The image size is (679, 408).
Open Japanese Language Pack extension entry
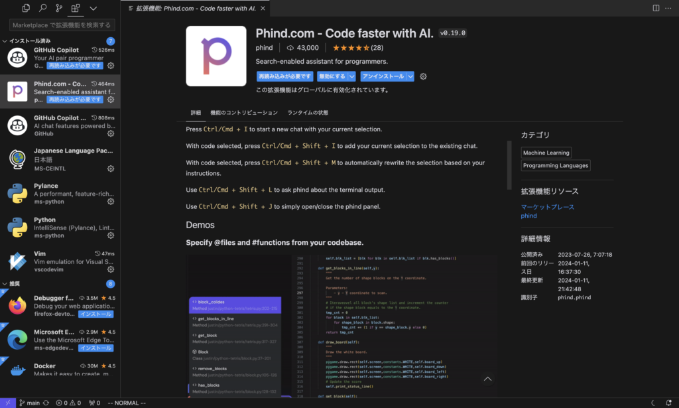[x=60, y=159]
